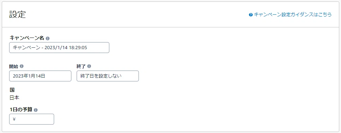
Task: Click the question mark help icon
Action: pyautogui.click(x=251, y=15)
